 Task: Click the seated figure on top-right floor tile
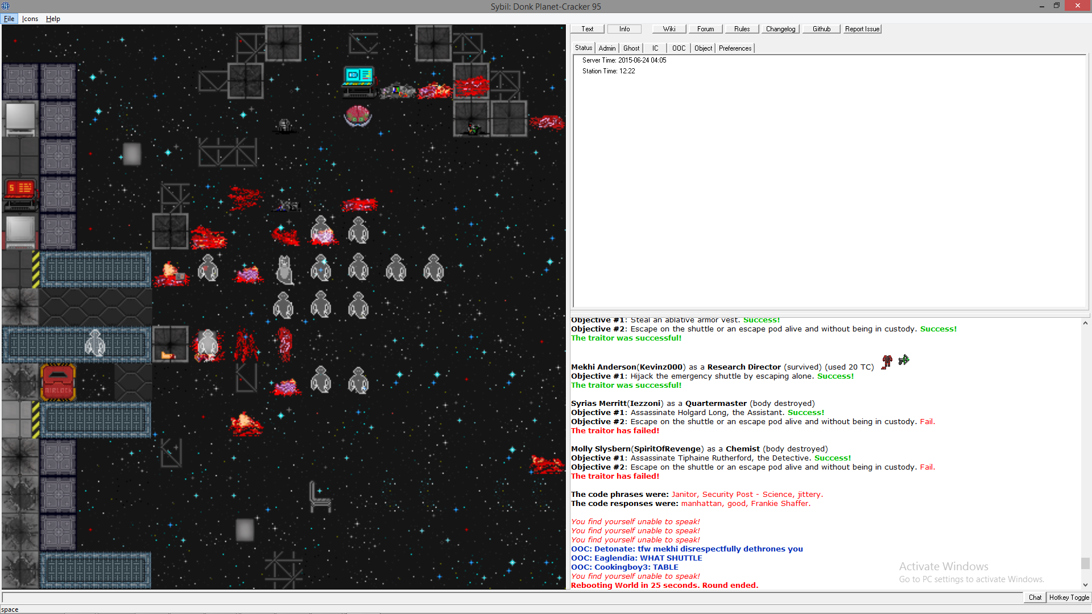472,128
